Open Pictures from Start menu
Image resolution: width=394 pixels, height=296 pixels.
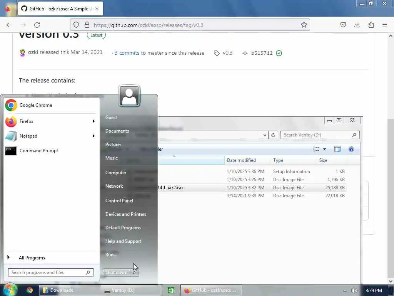point(114,145)
